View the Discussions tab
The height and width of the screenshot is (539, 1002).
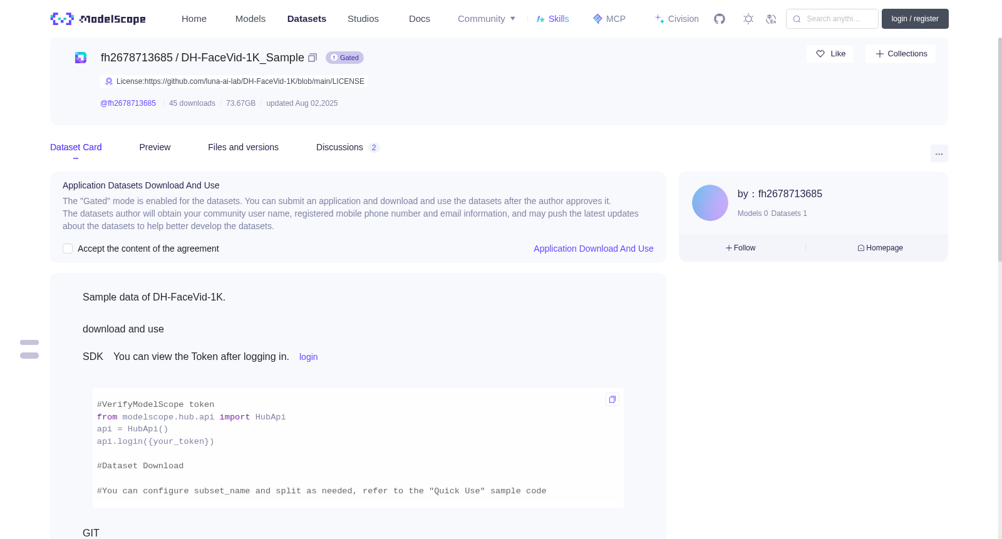point(348,147)
